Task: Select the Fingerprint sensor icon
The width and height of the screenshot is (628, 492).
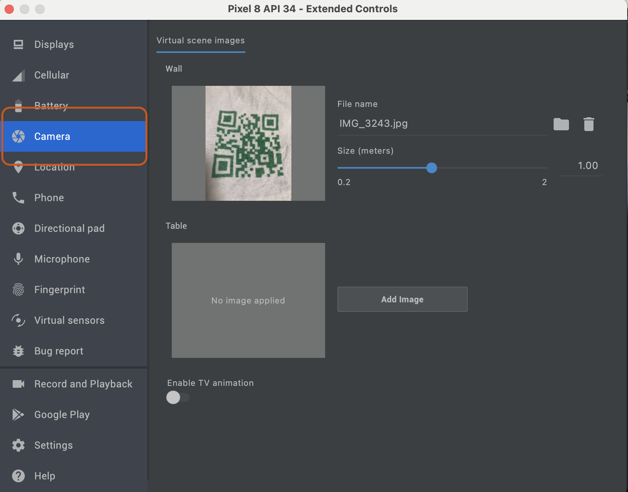Action: [18, 290]
